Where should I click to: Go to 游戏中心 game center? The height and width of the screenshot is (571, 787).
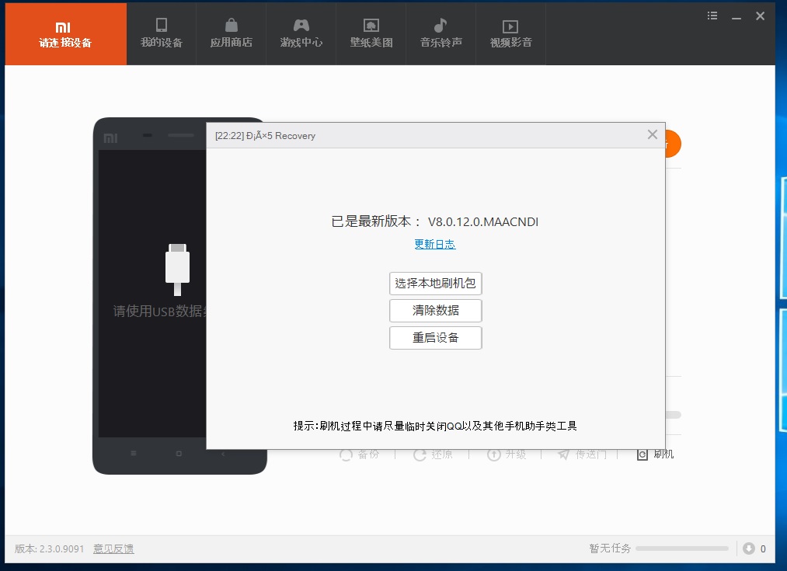301,33
